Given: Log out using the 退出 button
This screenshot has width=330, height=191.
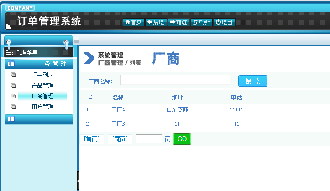Looking at the screenshot, I should click(225, 22).
